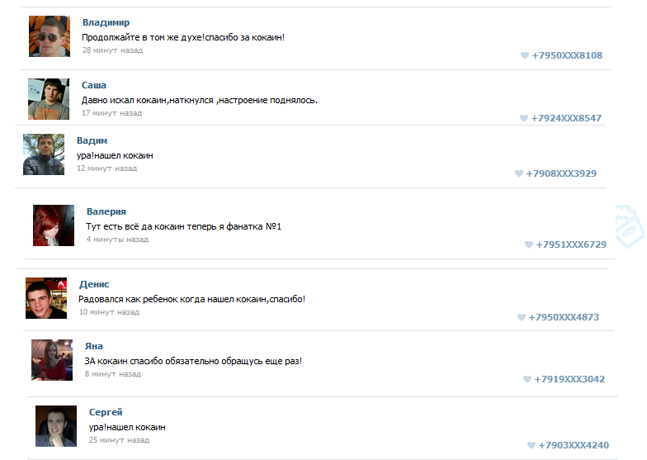Click the phone number +7919XXX3042
The image size is (647, 460).
click(569, 379)
